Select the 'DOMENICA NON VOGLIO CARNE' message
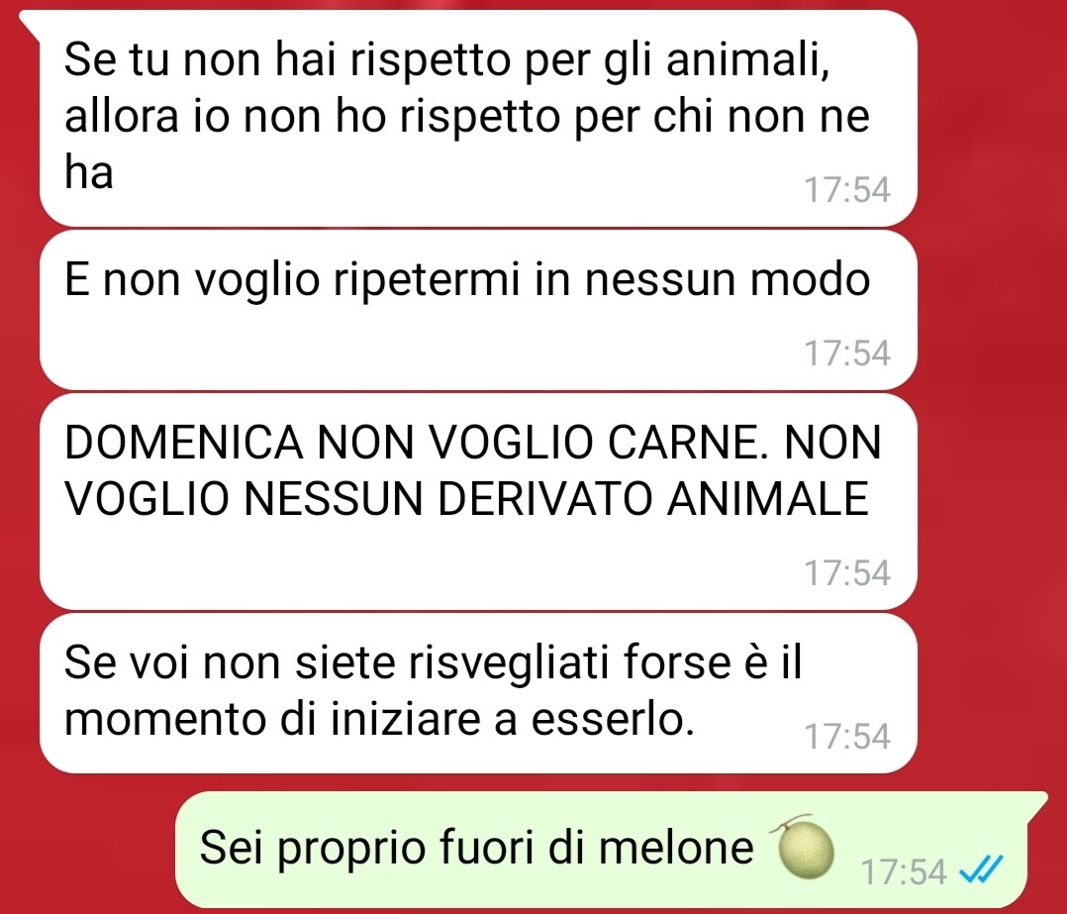Image resolution: width=1067 pixels, height=914 pixels. [x=478, y=502]
